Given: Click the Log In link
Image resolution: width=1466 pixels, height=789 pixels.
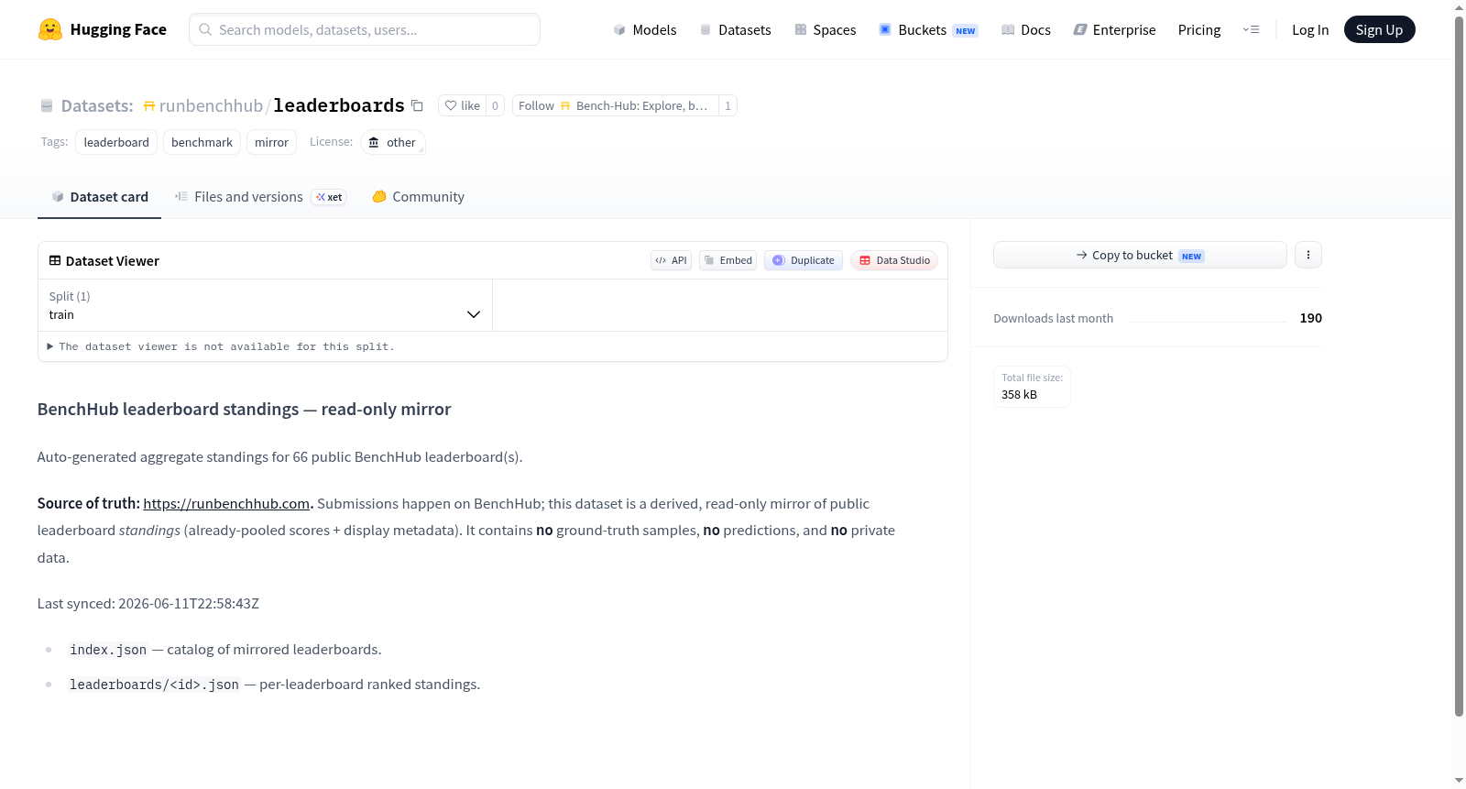Looking at the screenshot, I should 1310,29.
